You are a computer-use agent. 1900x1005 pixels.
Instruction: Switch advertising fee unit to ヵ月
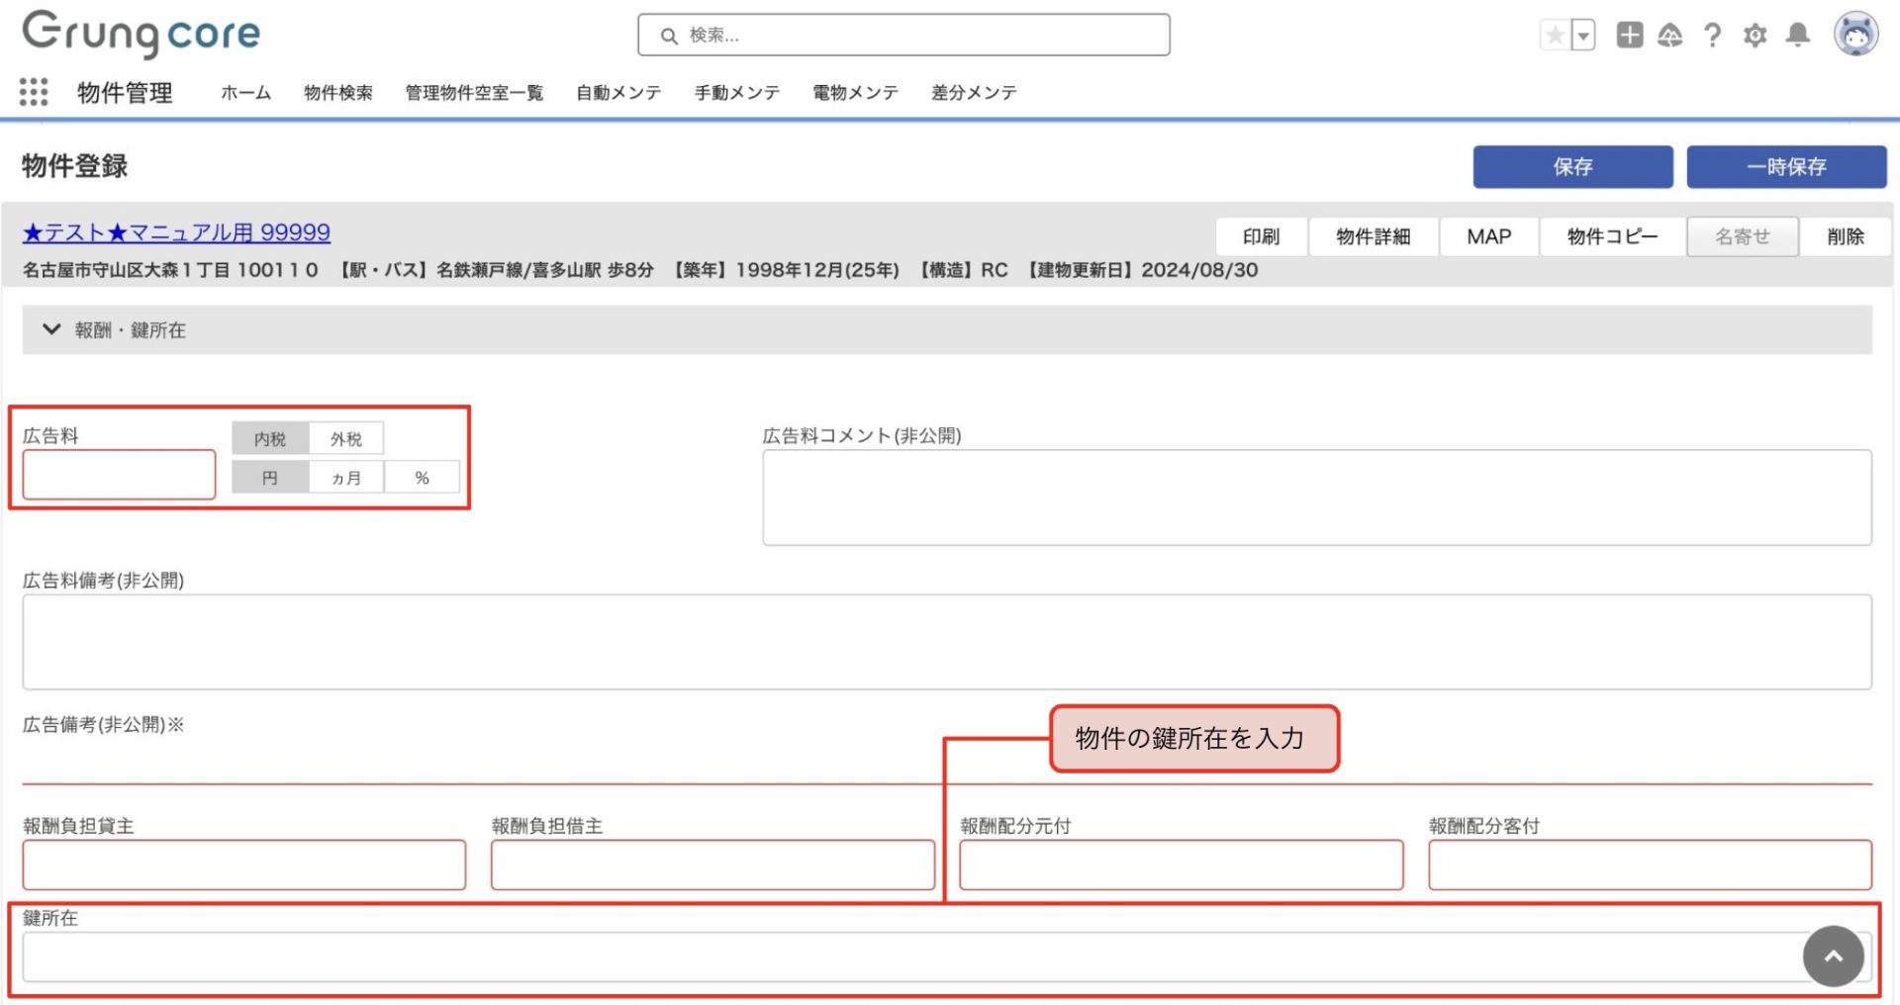(x=346, y=478)
